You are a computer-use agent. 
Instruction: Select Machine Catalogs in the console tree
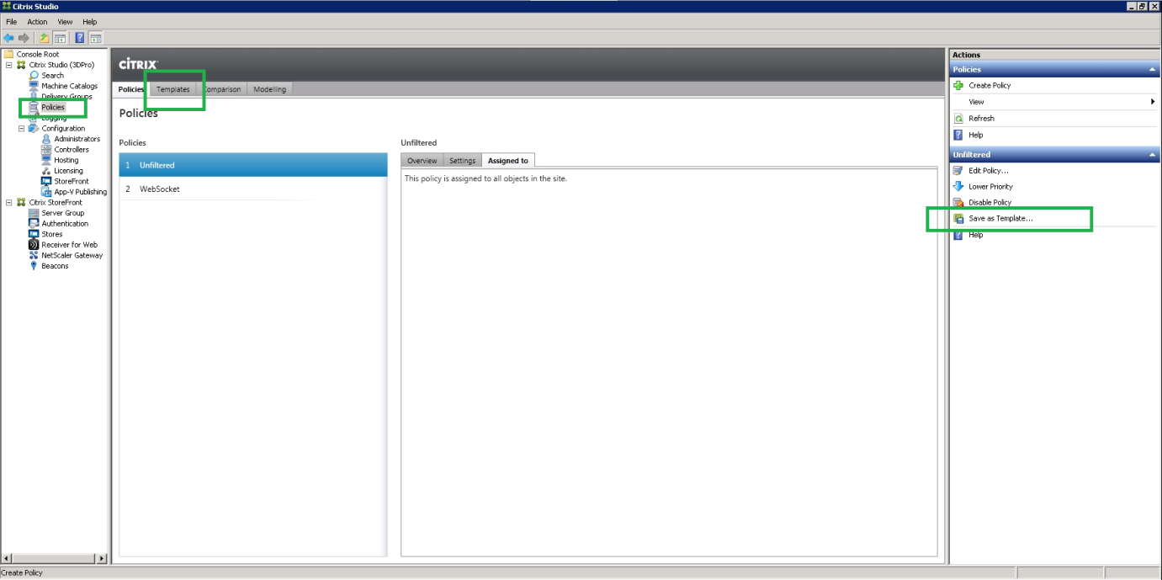click(69, 86)
